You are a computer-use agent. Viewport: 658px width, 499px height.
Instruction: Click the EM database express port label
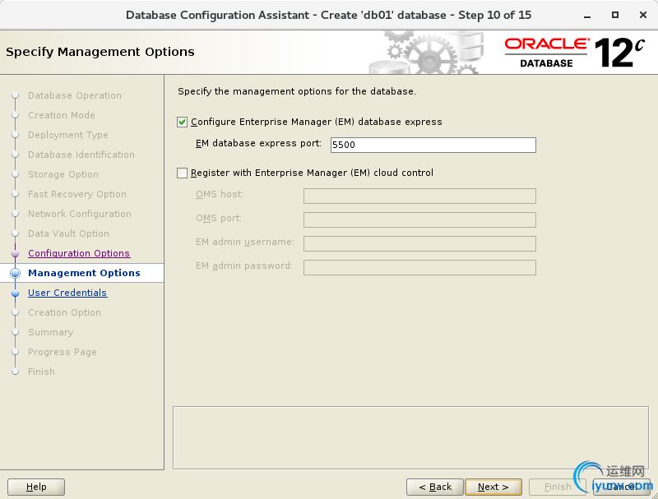pyautogui.click(x=258, y=143)
